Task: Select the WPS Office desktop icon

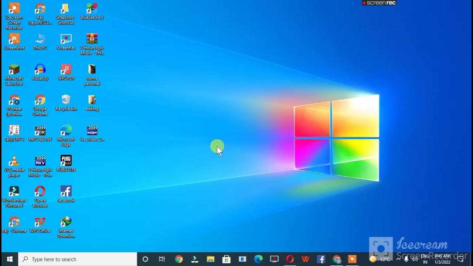Action: [x=40, y=225]
